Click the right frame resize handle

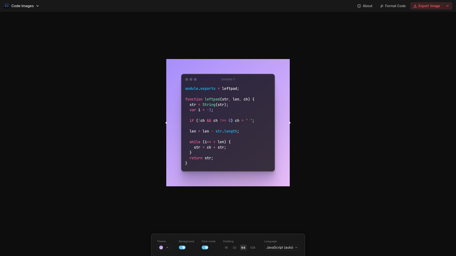(x=290, y=123)
